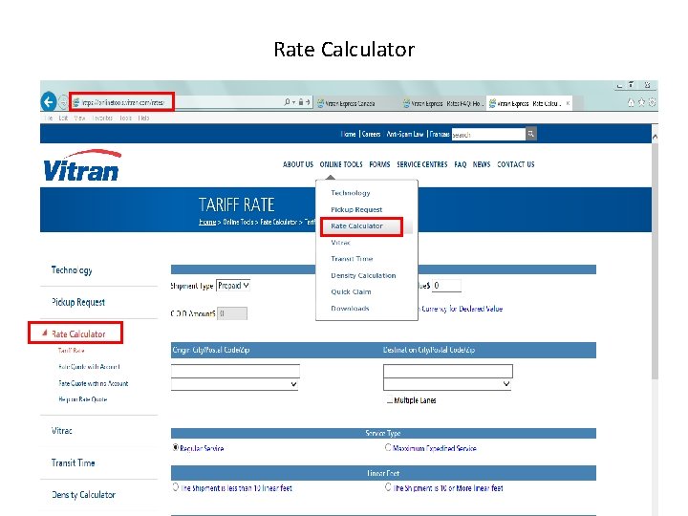Open NEWS navigation item

[482, 164]
